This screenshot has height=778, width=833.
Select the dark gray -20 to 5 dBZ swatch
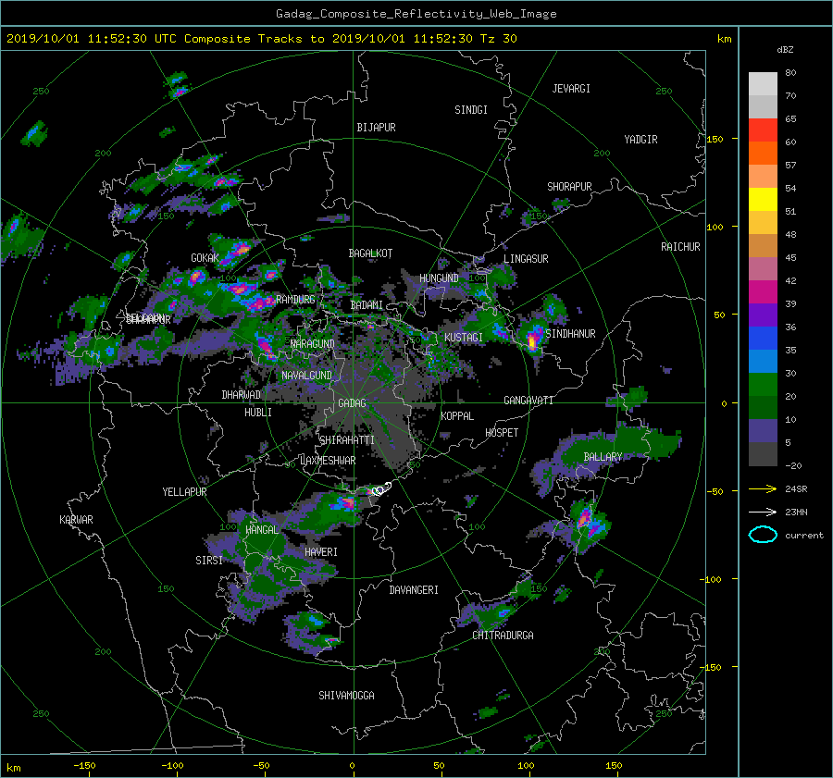(763, 454)
